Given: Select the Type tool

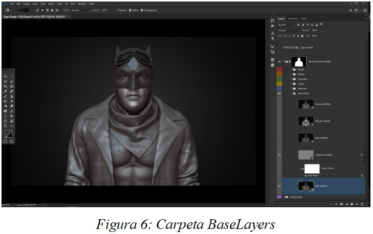Looking at the screenshot, I should [x=6, y=115].
